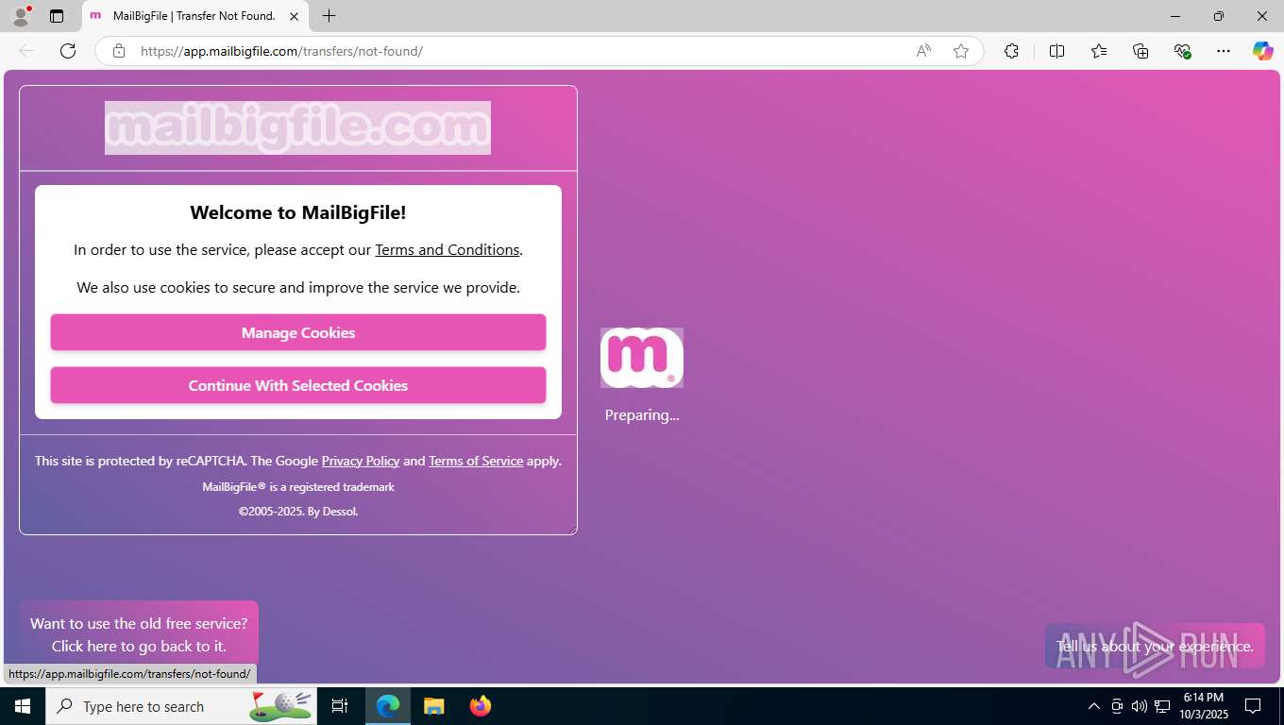1284x725 pixels.
Task: Click the taskbar search box
Action: click(x=181, y=706)
